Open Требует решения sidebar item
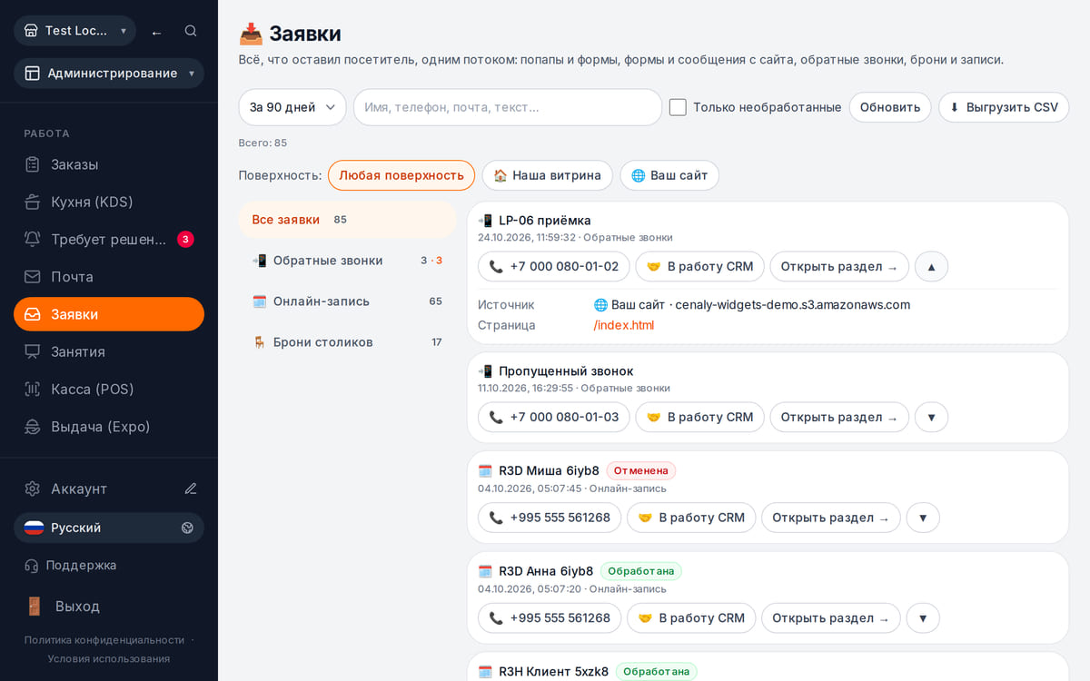Screen dimensions: 1090x681 point(109,239)
